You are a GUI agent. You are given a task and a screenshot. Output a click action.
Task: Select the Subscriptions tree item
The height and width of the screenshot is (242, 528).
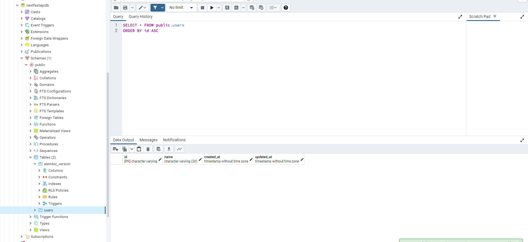pyautogui.click(x=42, y=236)
